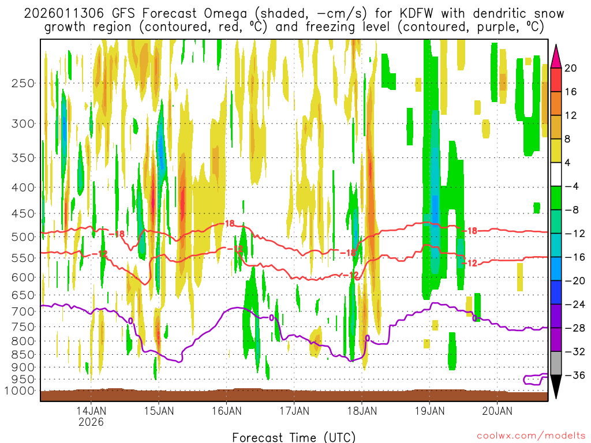The image size is (591, 443).
Task: Click the blue swatch between -20 and -24
Action: pos(556,292)
